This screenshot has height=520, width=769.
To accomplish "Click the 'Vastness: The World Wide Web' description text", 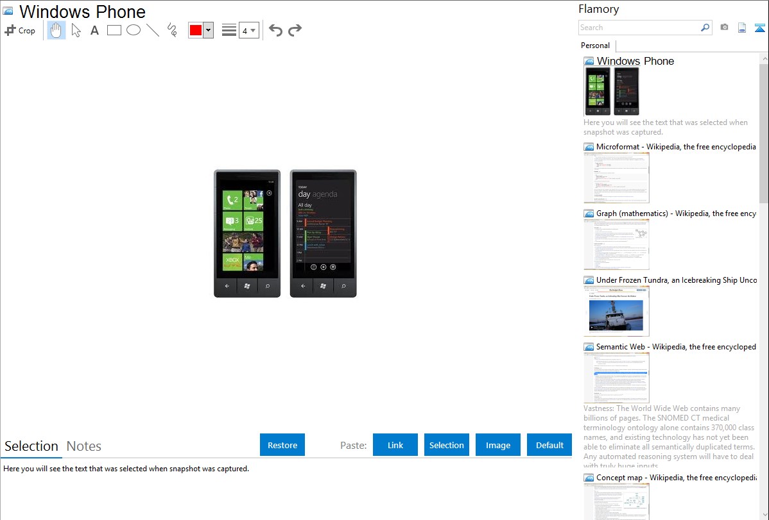I will point(670,437).
